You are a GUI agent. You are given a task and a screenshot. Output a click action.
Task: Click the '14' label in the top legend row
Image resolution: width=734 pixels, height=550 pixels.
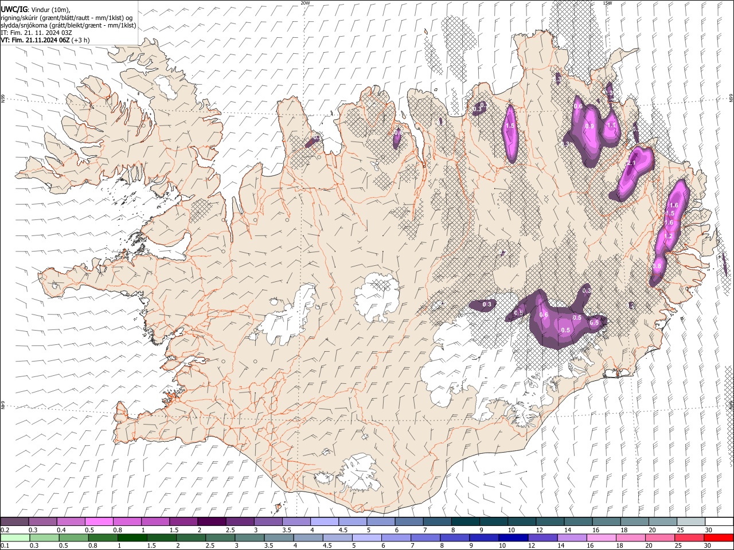coord(568,530)
